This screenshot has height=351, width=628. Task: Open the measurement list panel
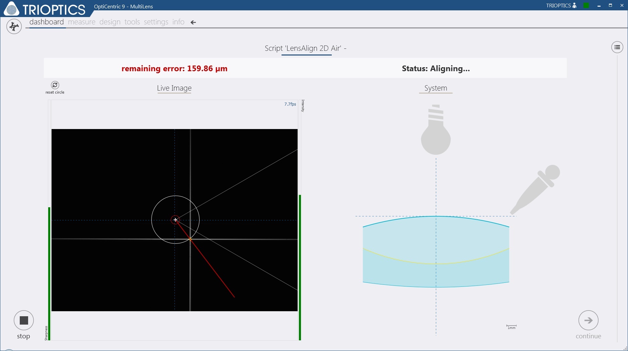(617, 47)
